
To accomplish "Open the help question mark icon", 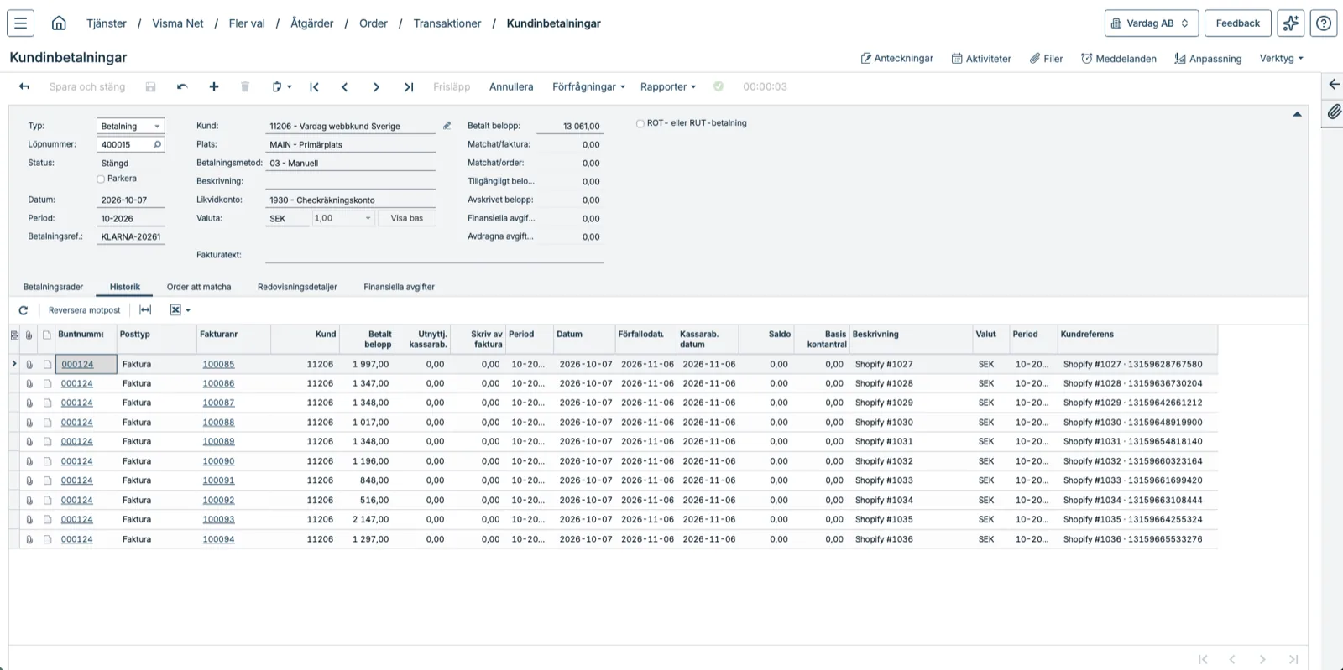I will coord(1324,23).
